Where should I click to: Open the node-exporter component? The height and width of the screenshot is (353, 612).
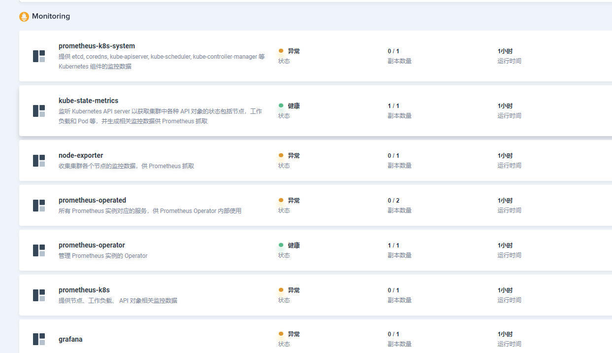tap(81, 155)
